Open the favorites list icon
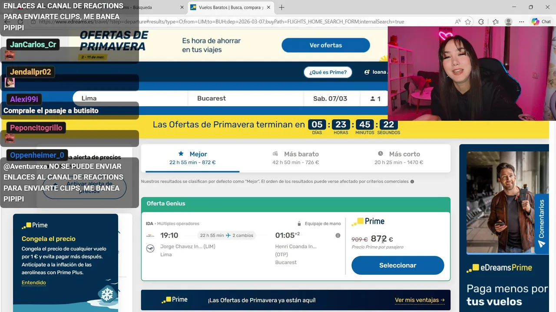Viewport: 556px width, 312px height. click(x=496, y=22)
